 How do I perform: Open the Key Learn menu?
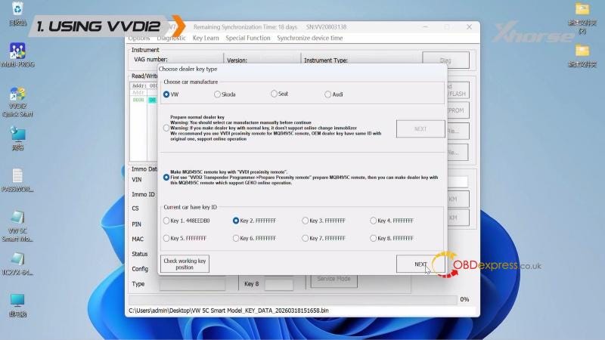206,39
